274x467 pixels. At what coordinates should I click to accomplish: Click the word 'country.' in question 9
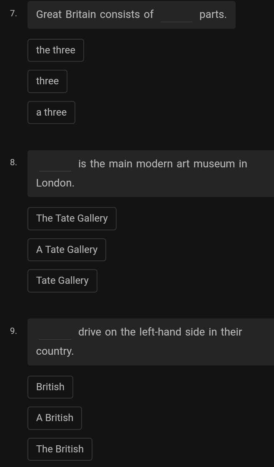pos(55,351)
